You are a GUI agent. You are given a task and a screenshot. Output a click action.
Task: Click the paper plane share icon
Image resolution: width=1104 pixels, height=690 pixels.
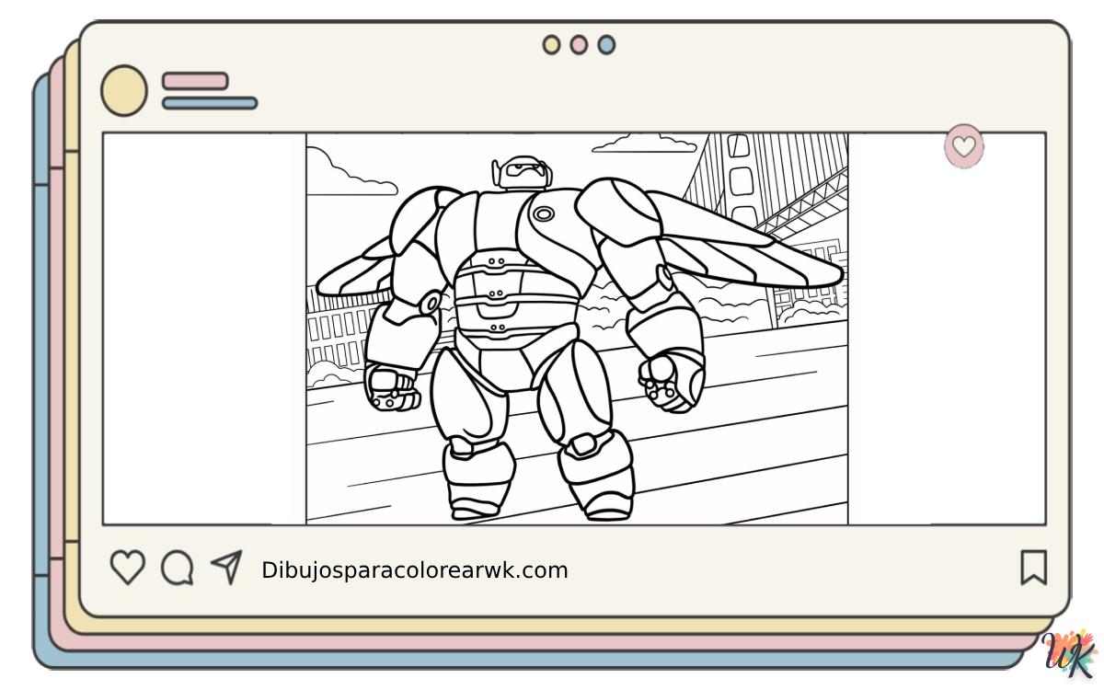(x=226, y=567)
